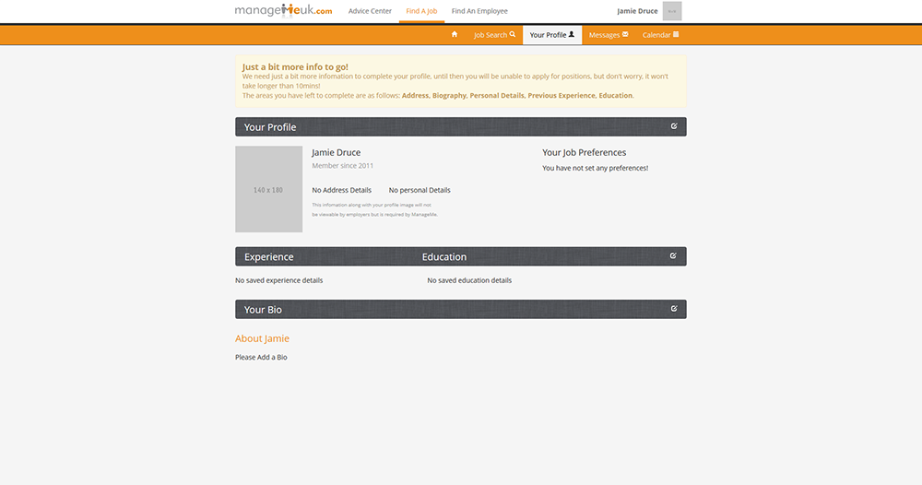922x485 pixels.
Task: Open the Advice Center menu item
Action: [370, 11]
